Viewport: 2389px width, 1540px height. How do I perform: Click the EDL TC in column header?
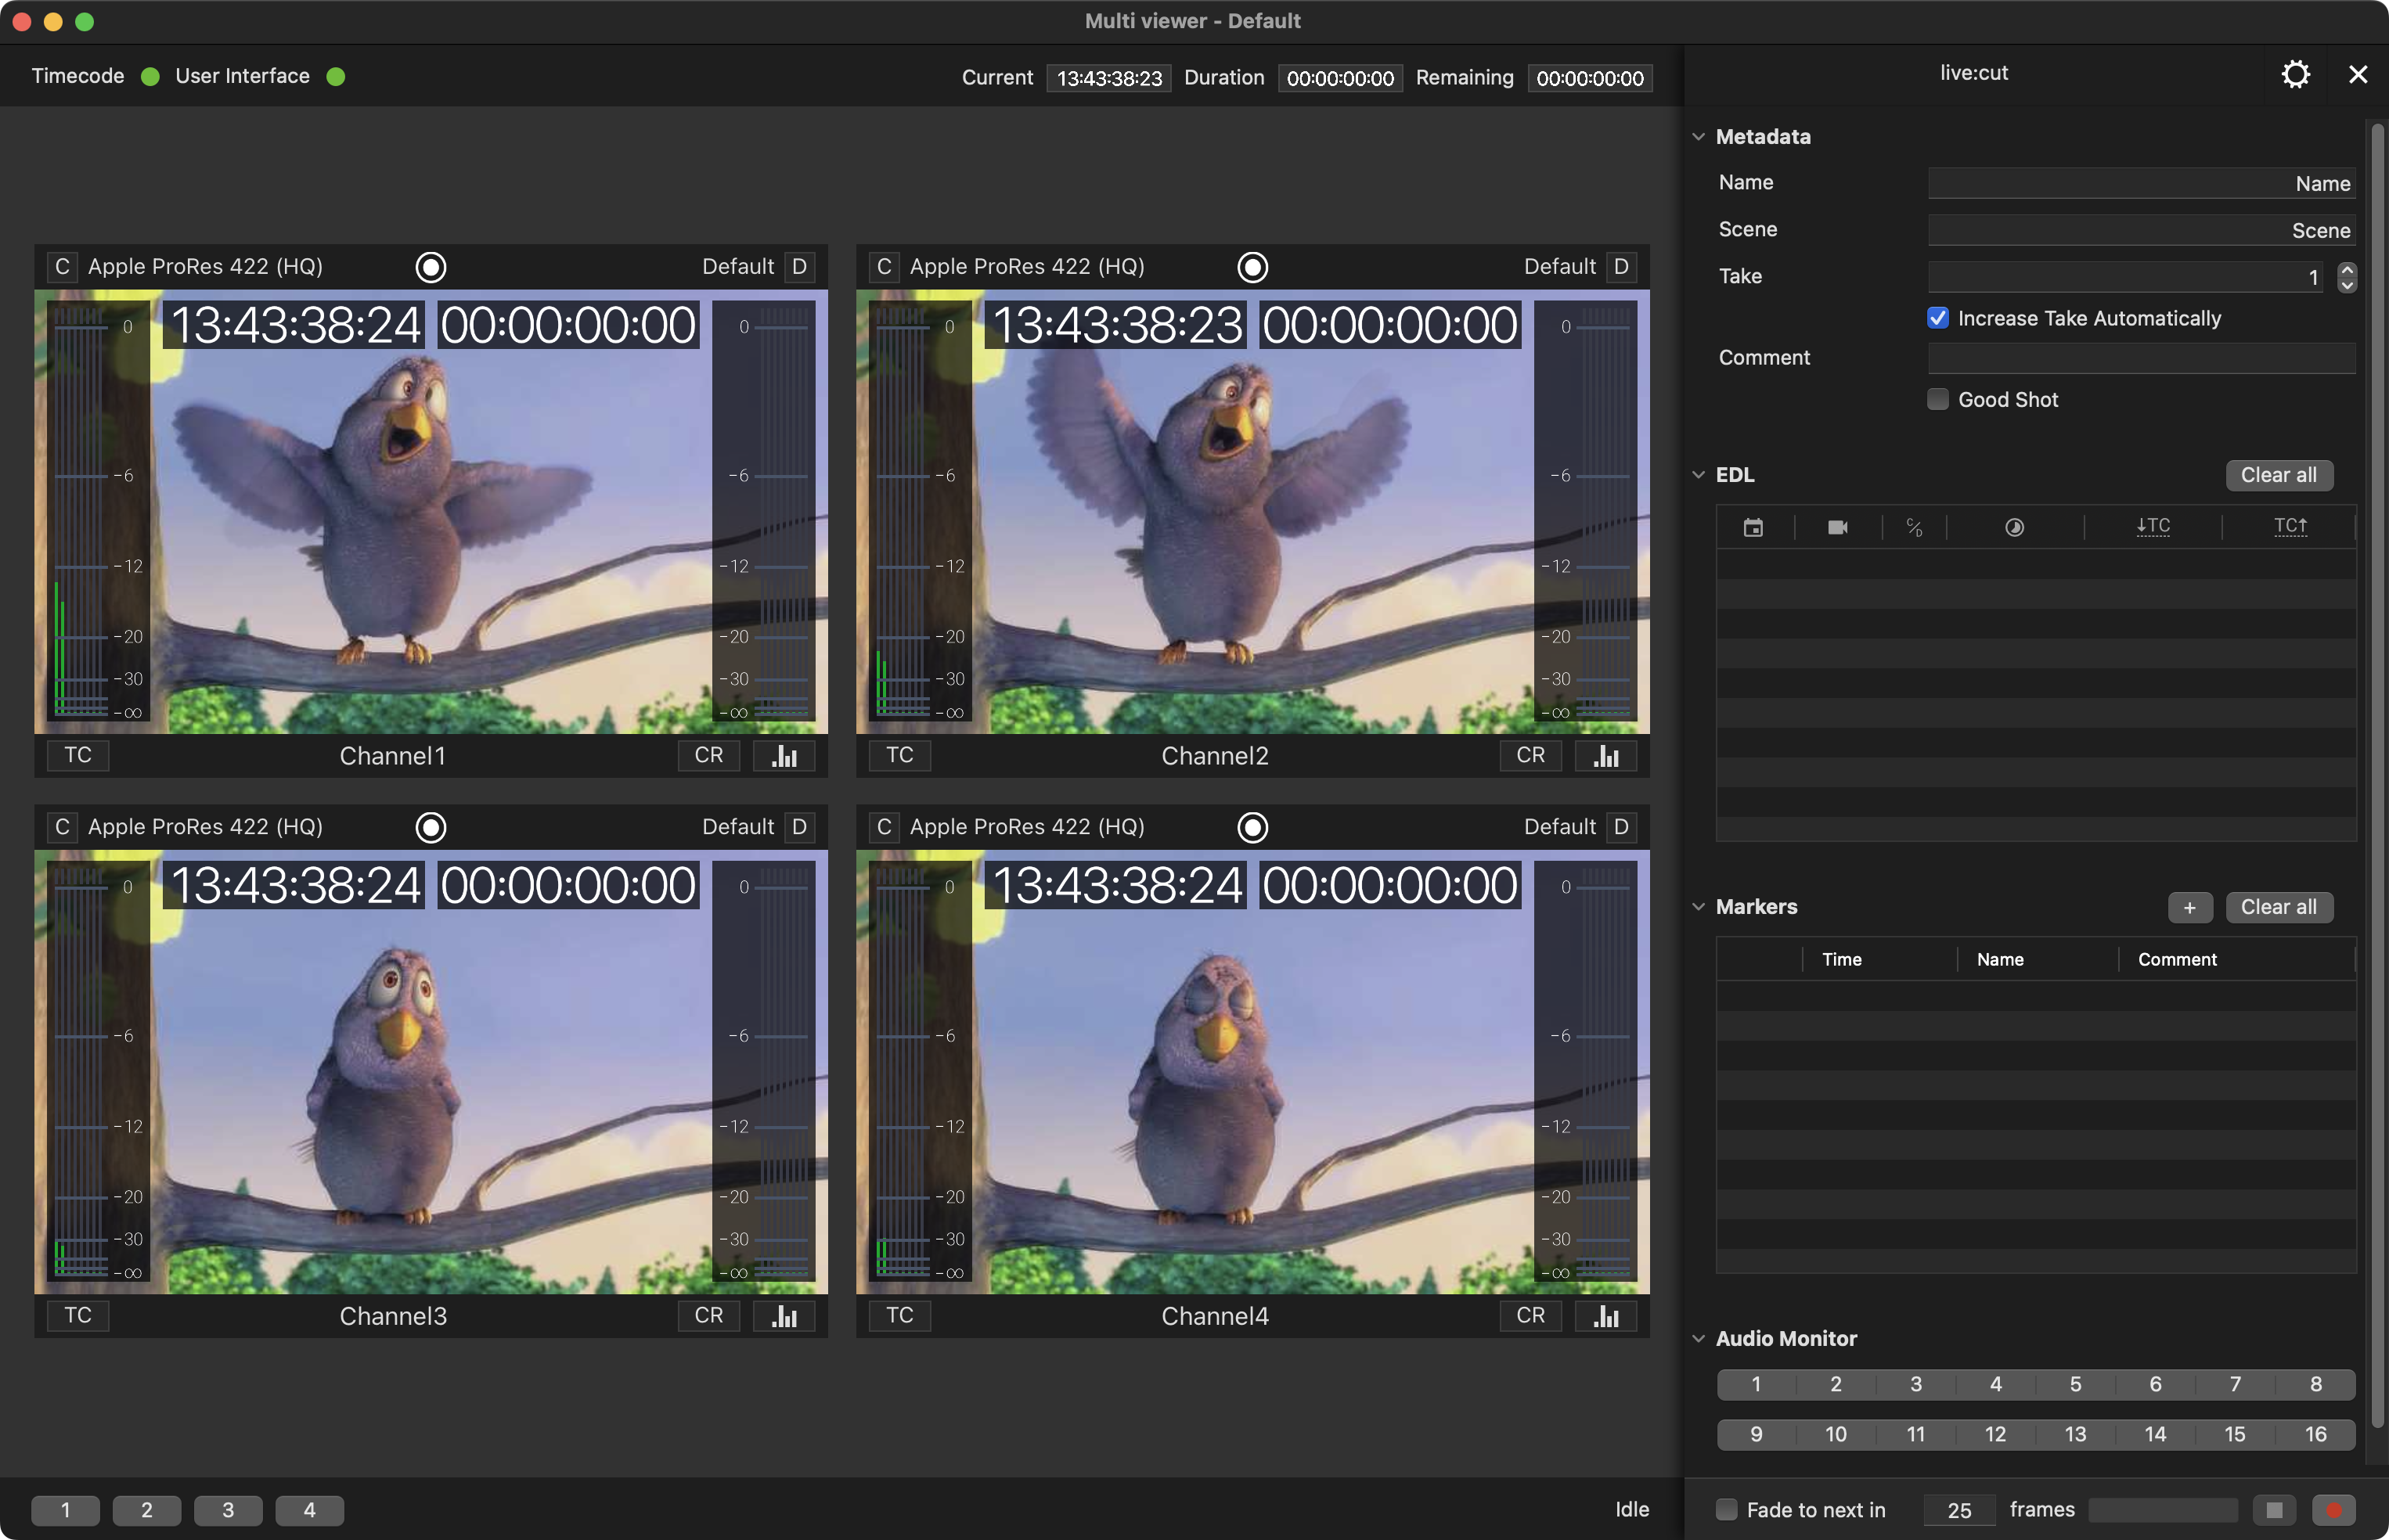coord(2153,526)
